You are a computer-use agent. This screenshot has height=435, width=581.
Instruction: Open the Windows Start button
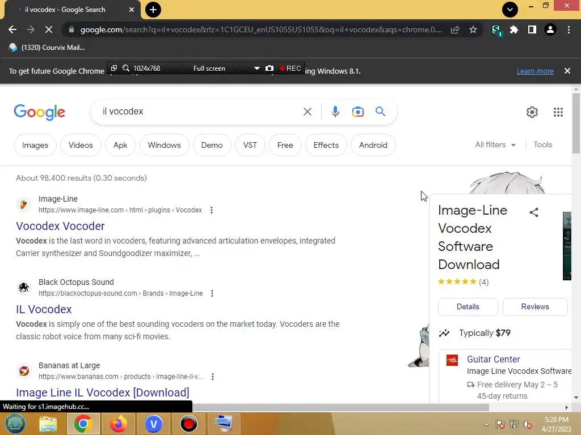pyautogui.click(x=15, y=424)
